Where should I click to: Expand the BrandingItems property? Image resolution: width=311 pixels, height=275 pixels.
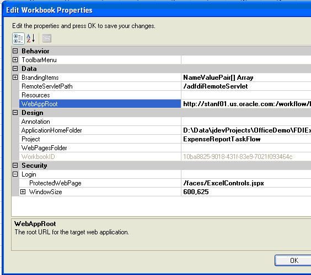[x=15, y=78]
